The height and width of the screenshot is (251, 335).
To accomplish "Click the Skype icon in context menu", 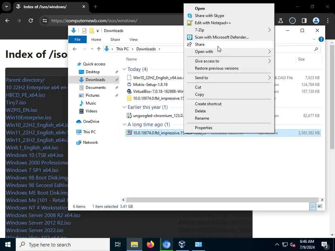I will click(x=189, y=16).
